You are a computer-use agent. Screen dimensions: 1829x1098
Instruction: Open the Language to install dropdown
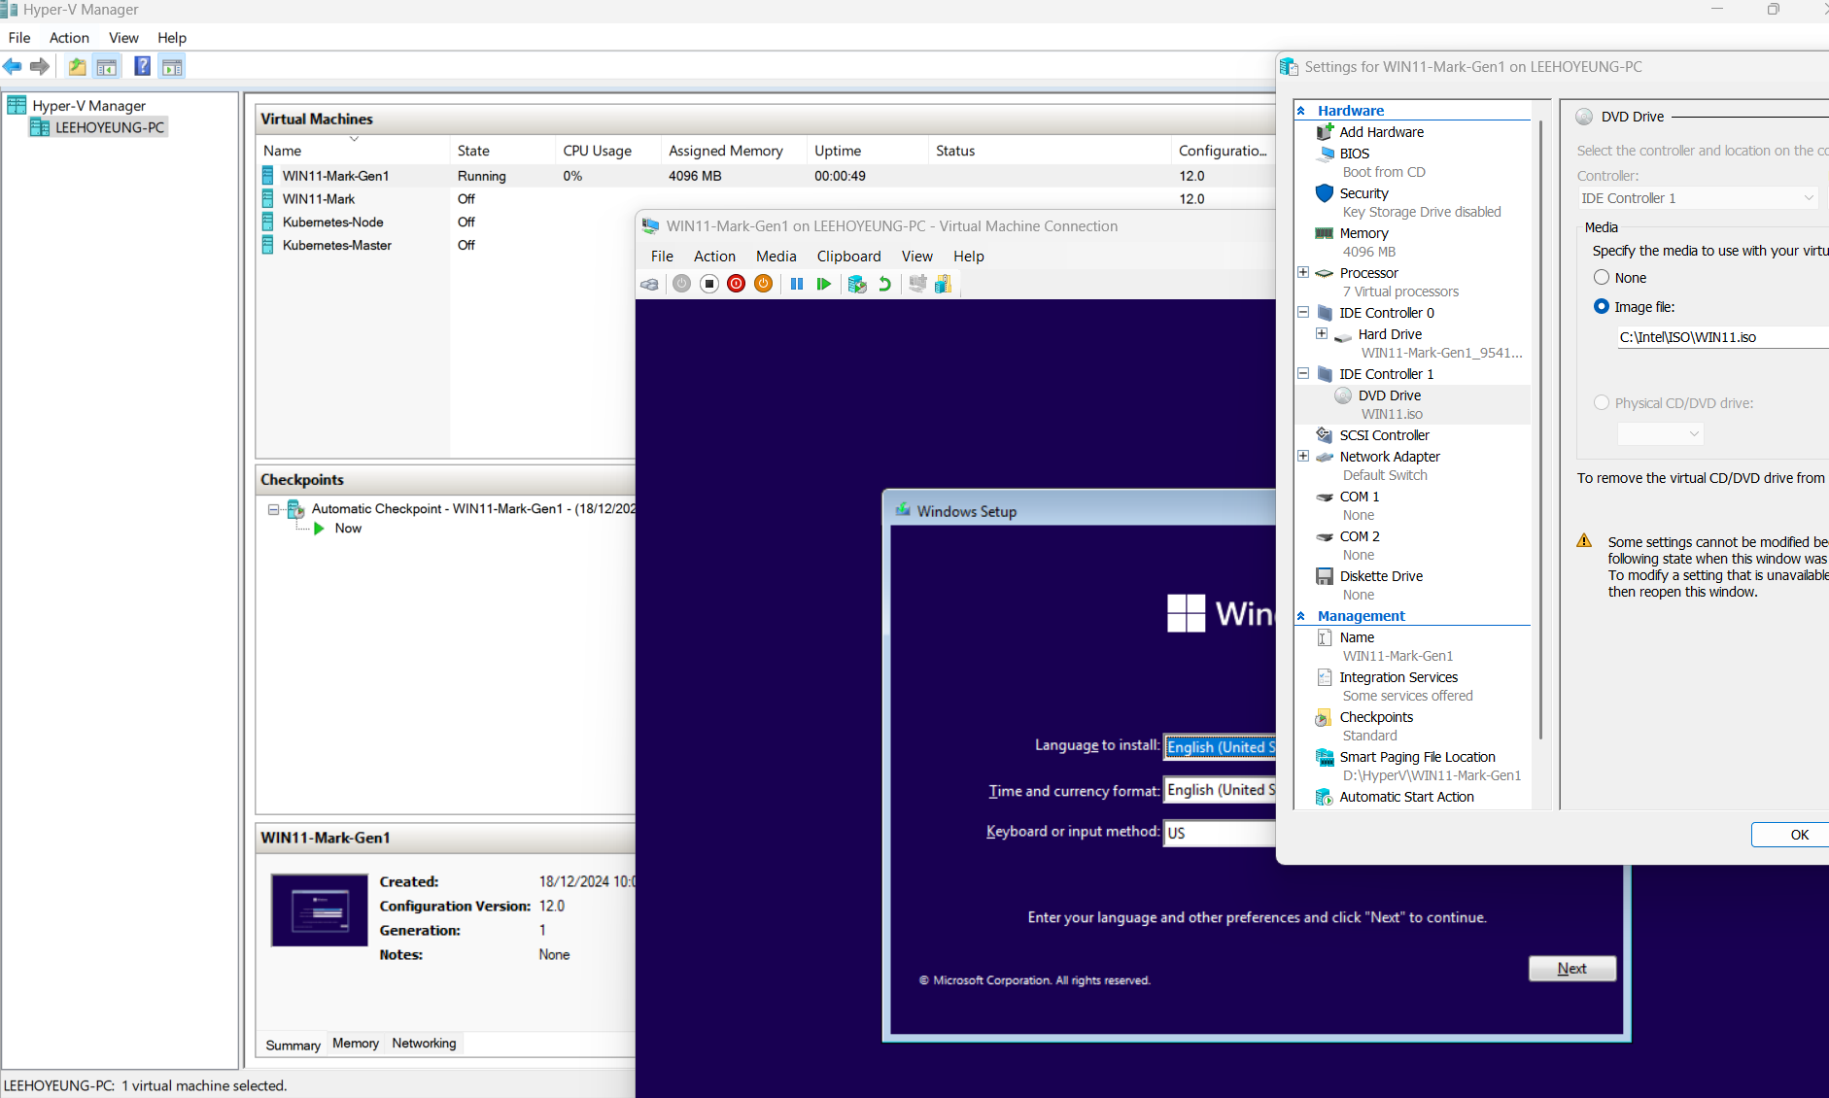1221,746
